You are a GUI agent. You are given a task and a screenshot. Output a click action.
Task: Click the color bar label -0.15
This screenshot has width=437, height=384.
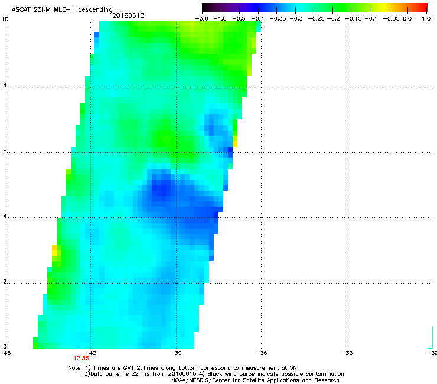click(353, 19)
